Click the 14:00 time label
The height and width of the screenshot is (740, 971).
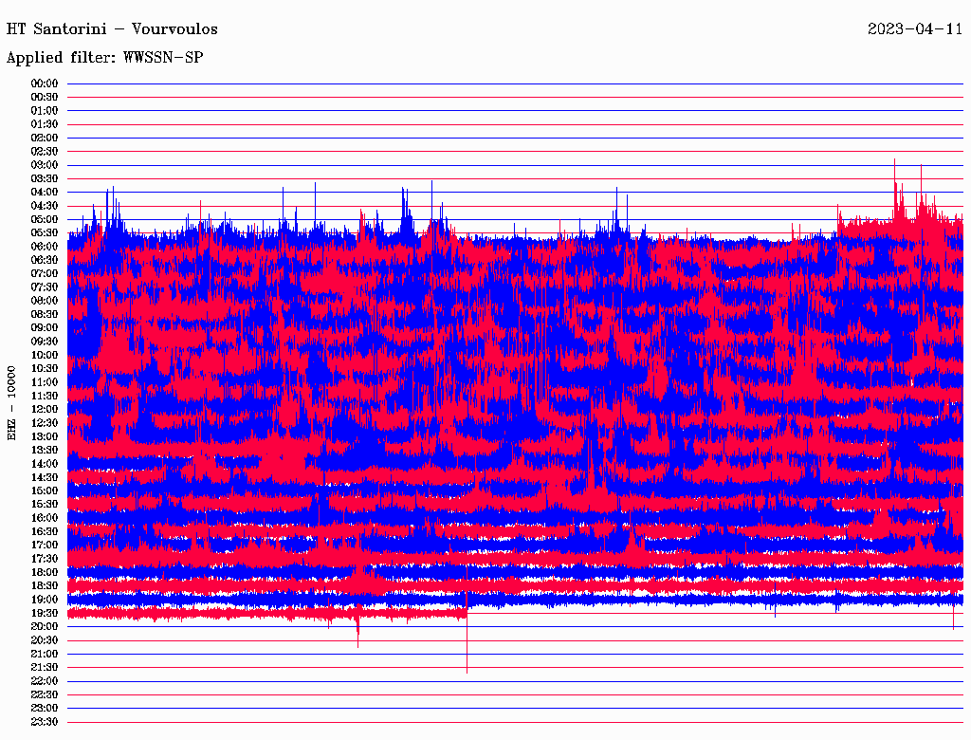click(x=45, y=464)
